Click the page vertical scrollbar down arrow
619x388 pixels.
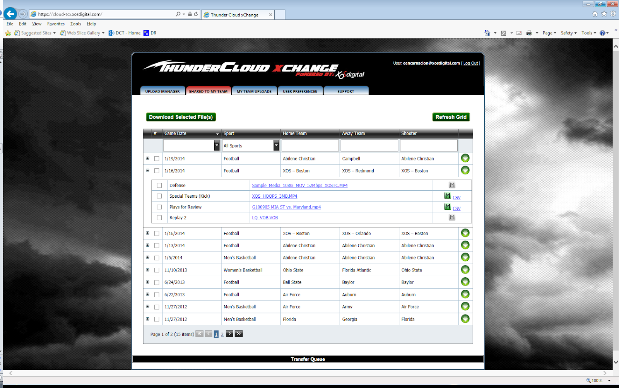point(616,362)
